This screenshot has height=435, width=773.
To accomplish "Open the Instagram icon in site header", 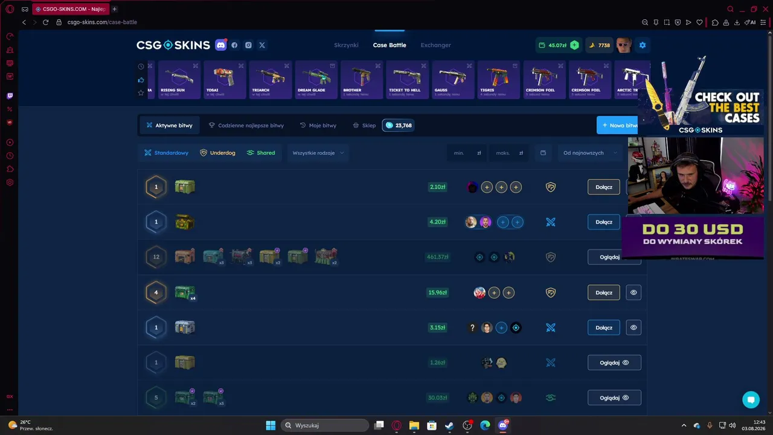I will (x=248, y=45).
